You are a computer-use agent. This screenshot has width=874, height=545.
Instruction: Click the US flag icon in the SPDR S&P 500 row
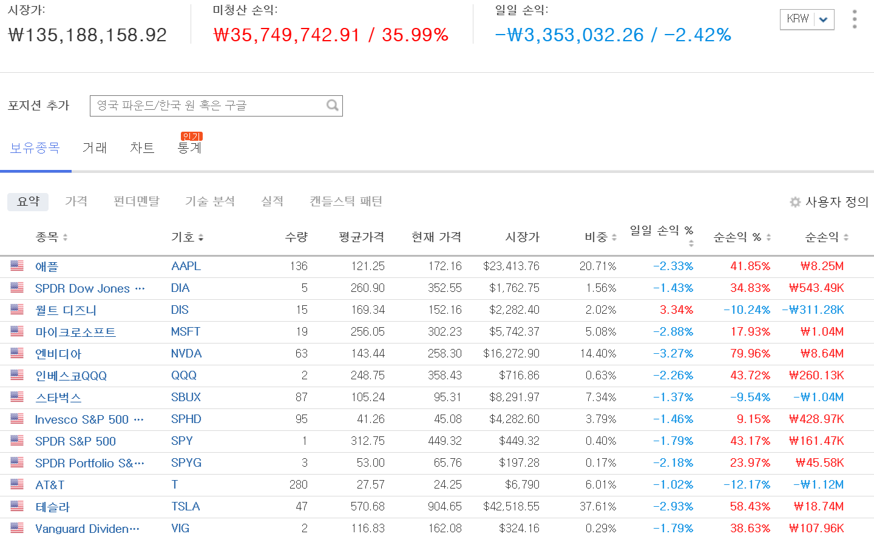coord(17,441)
